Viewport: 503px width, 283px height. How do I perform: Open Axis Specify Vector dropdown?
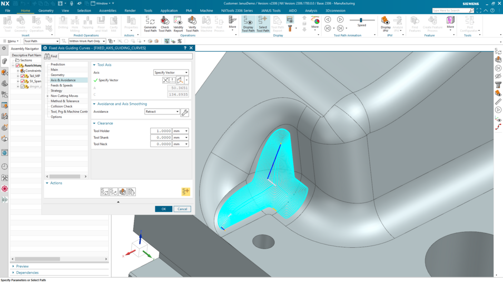tap(171, 73)
